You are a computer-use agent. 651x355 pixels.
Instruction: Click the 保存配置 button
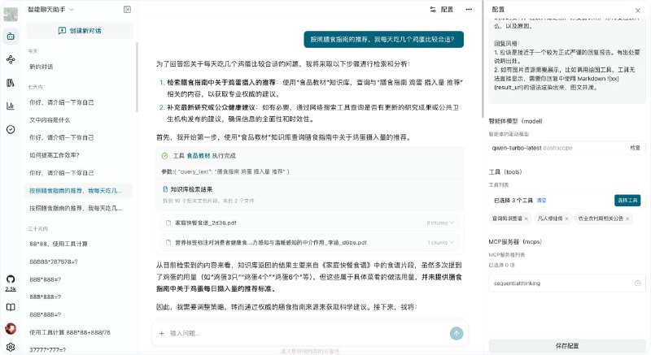click(566, 345)
